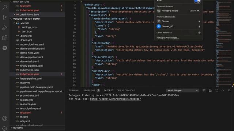
Task: Open the Extensions view
Action: click(x=5, y=38)
